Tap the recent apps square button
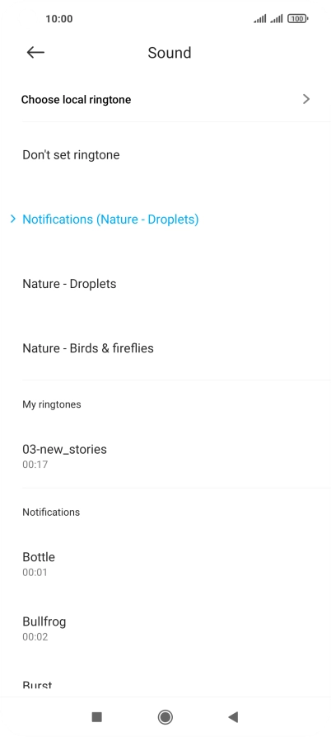Viewport: 331px width, 737px height. (96, 717)
